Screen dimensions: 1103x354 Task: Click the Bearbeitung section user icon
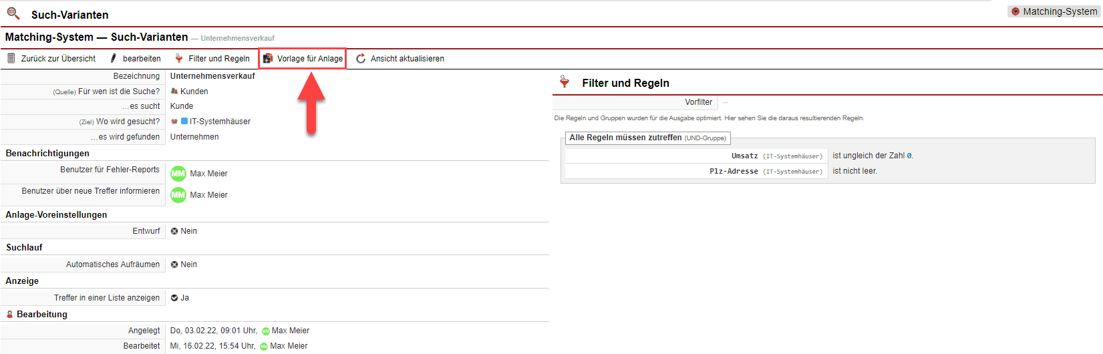click(10, 315)
